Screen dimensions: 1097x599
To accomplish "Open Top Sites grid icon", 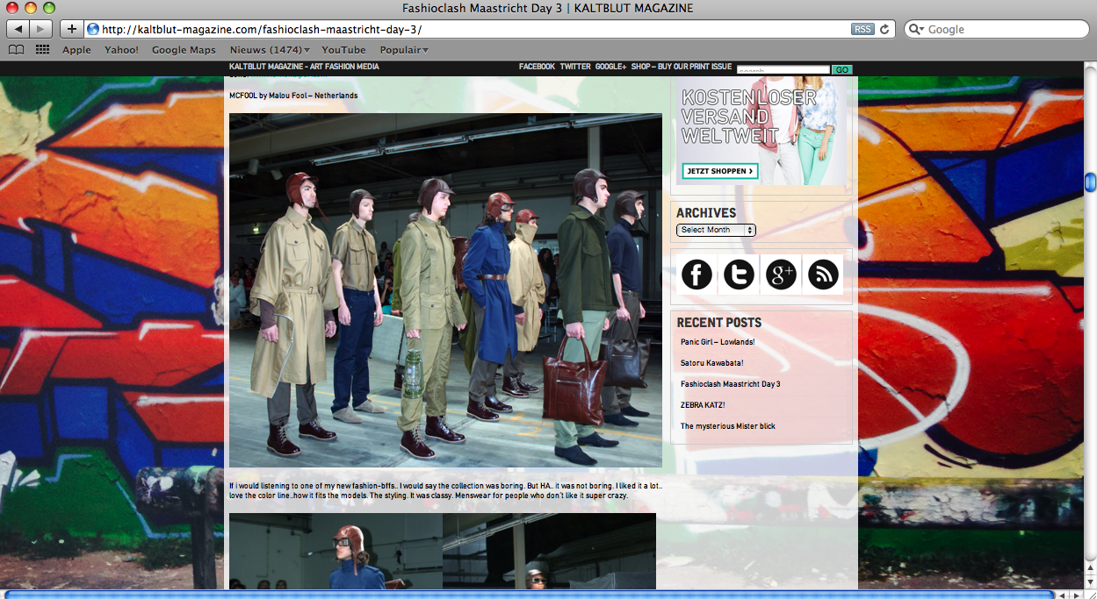I will tap(42, 50).
